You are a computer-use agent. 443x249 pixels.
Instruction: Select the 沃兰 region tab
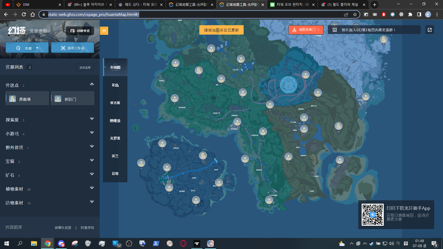pyautogui.click(x=115, y=156)
